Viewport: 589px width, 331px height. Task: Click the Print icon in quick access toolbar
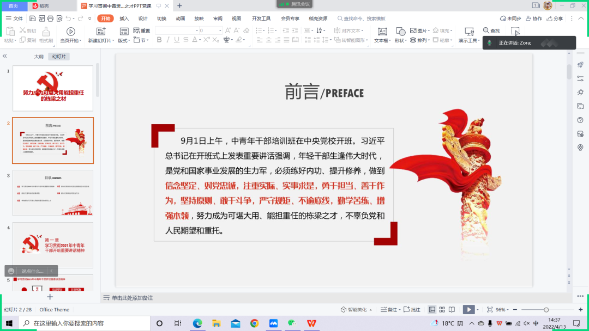coord(50,19)
